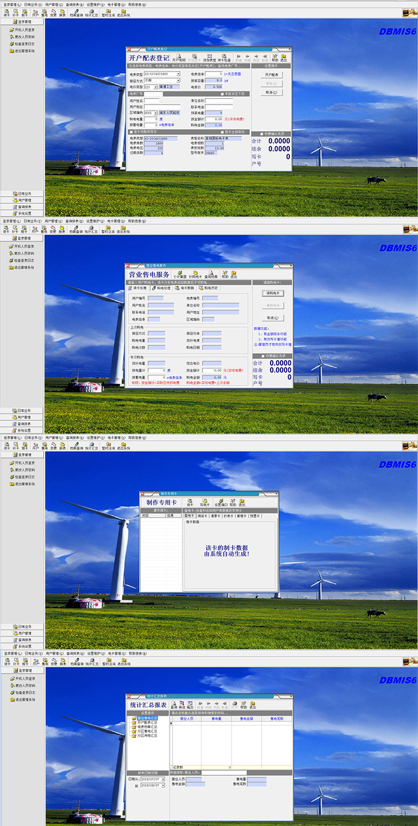Click the 读卡检查 icon in 开户配表登记
418x826 pixels.
click(224, 57)
